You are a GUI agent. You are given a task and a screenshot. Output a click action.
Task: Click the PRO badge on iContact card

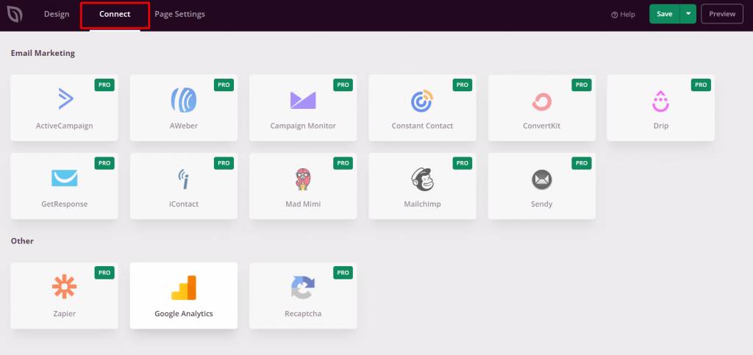pyautogui.click(x=224, y=163)
